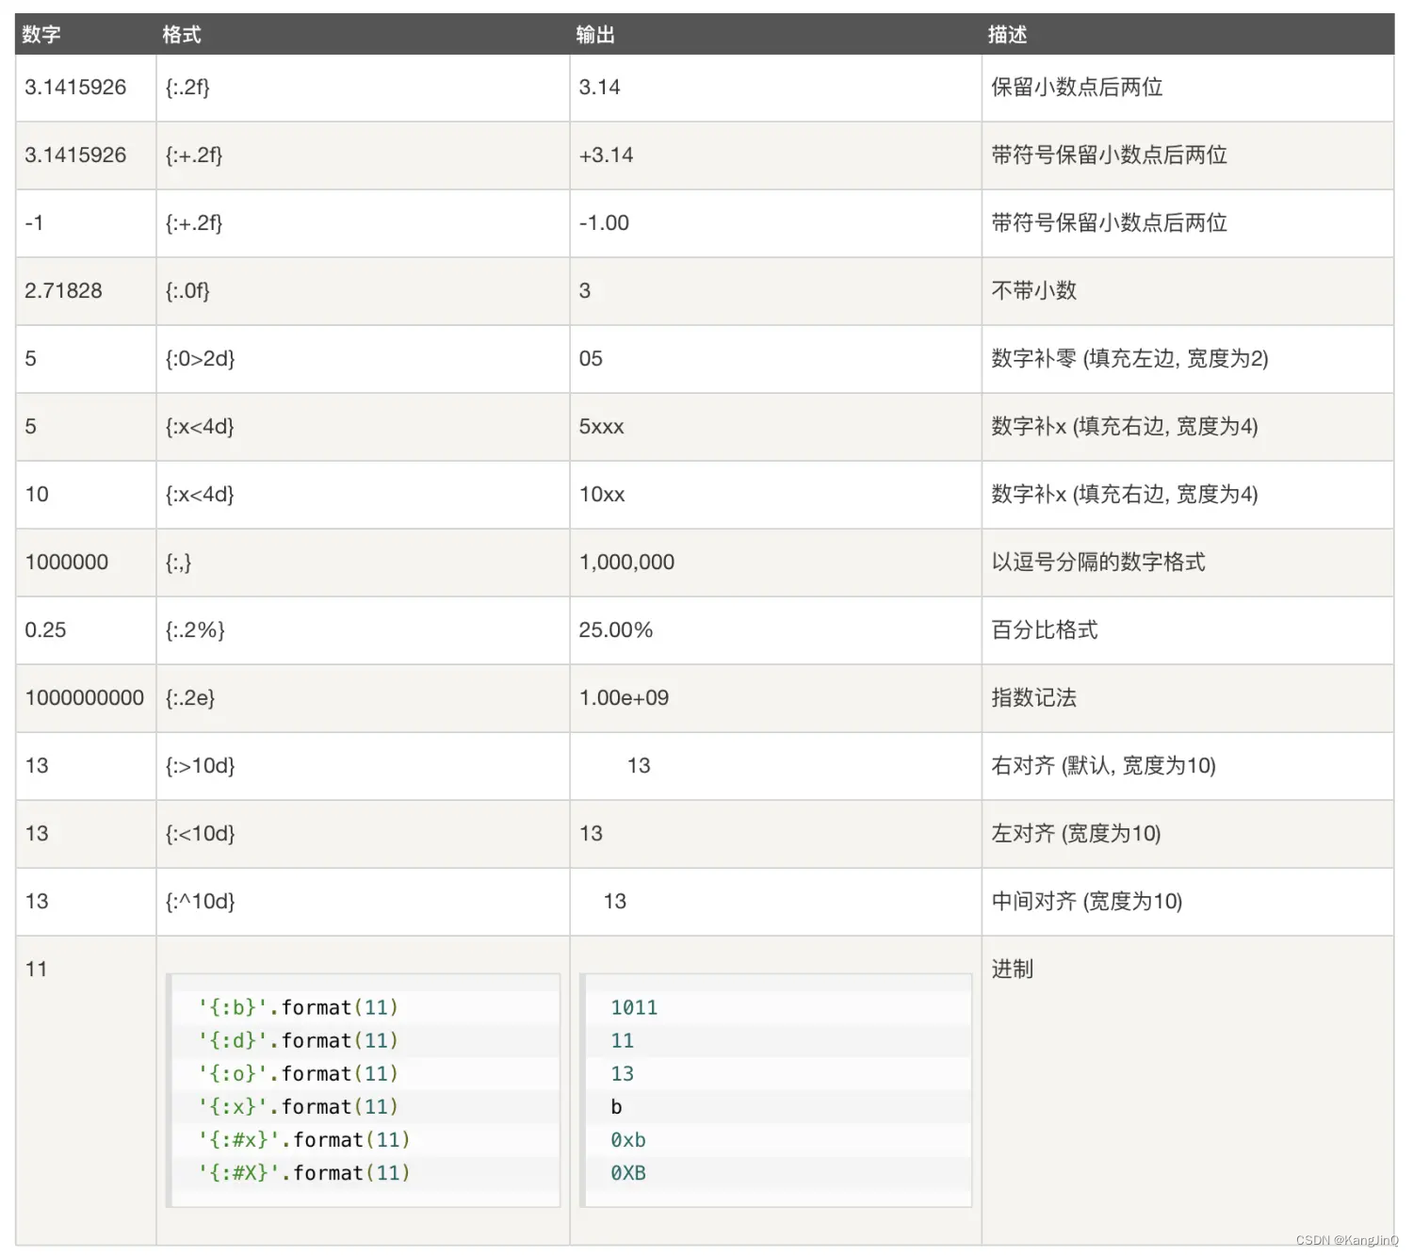Select the output value -1.00
The height and width of the screenshot is (1256, 1413).
[x=604, y=223]
